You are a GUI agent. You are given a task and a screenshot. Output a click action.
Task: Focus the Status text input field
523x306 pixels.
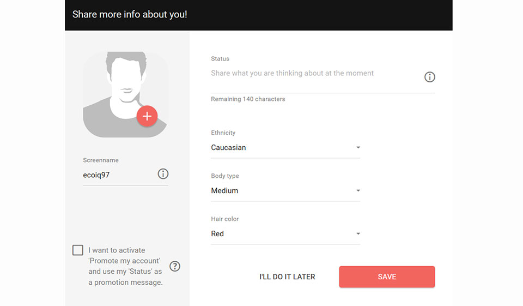(313, 74)
